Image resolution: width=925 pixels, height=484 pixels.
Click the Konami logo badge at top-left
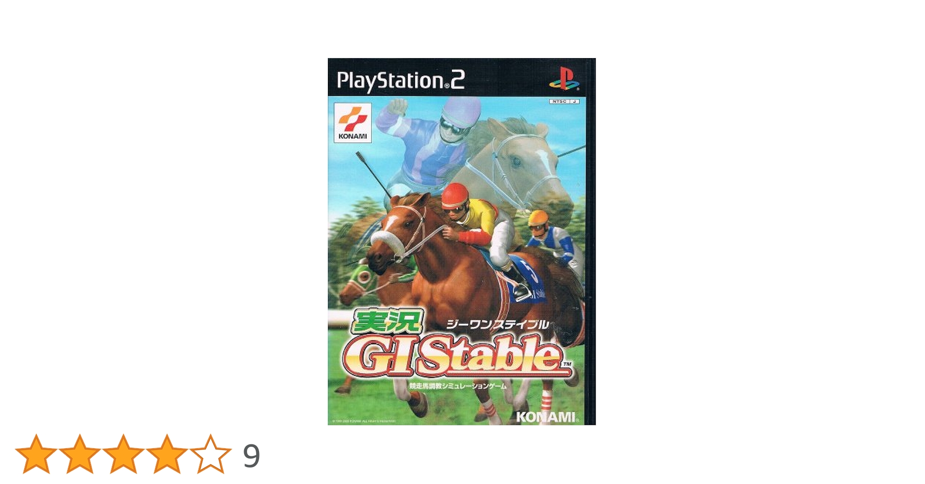(x=353, y=123)
